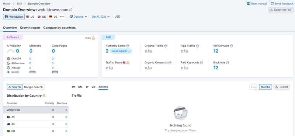Click the Gemini sparkle icon
The height and width of the screenshot is (136, 295).
coord(8,72)
